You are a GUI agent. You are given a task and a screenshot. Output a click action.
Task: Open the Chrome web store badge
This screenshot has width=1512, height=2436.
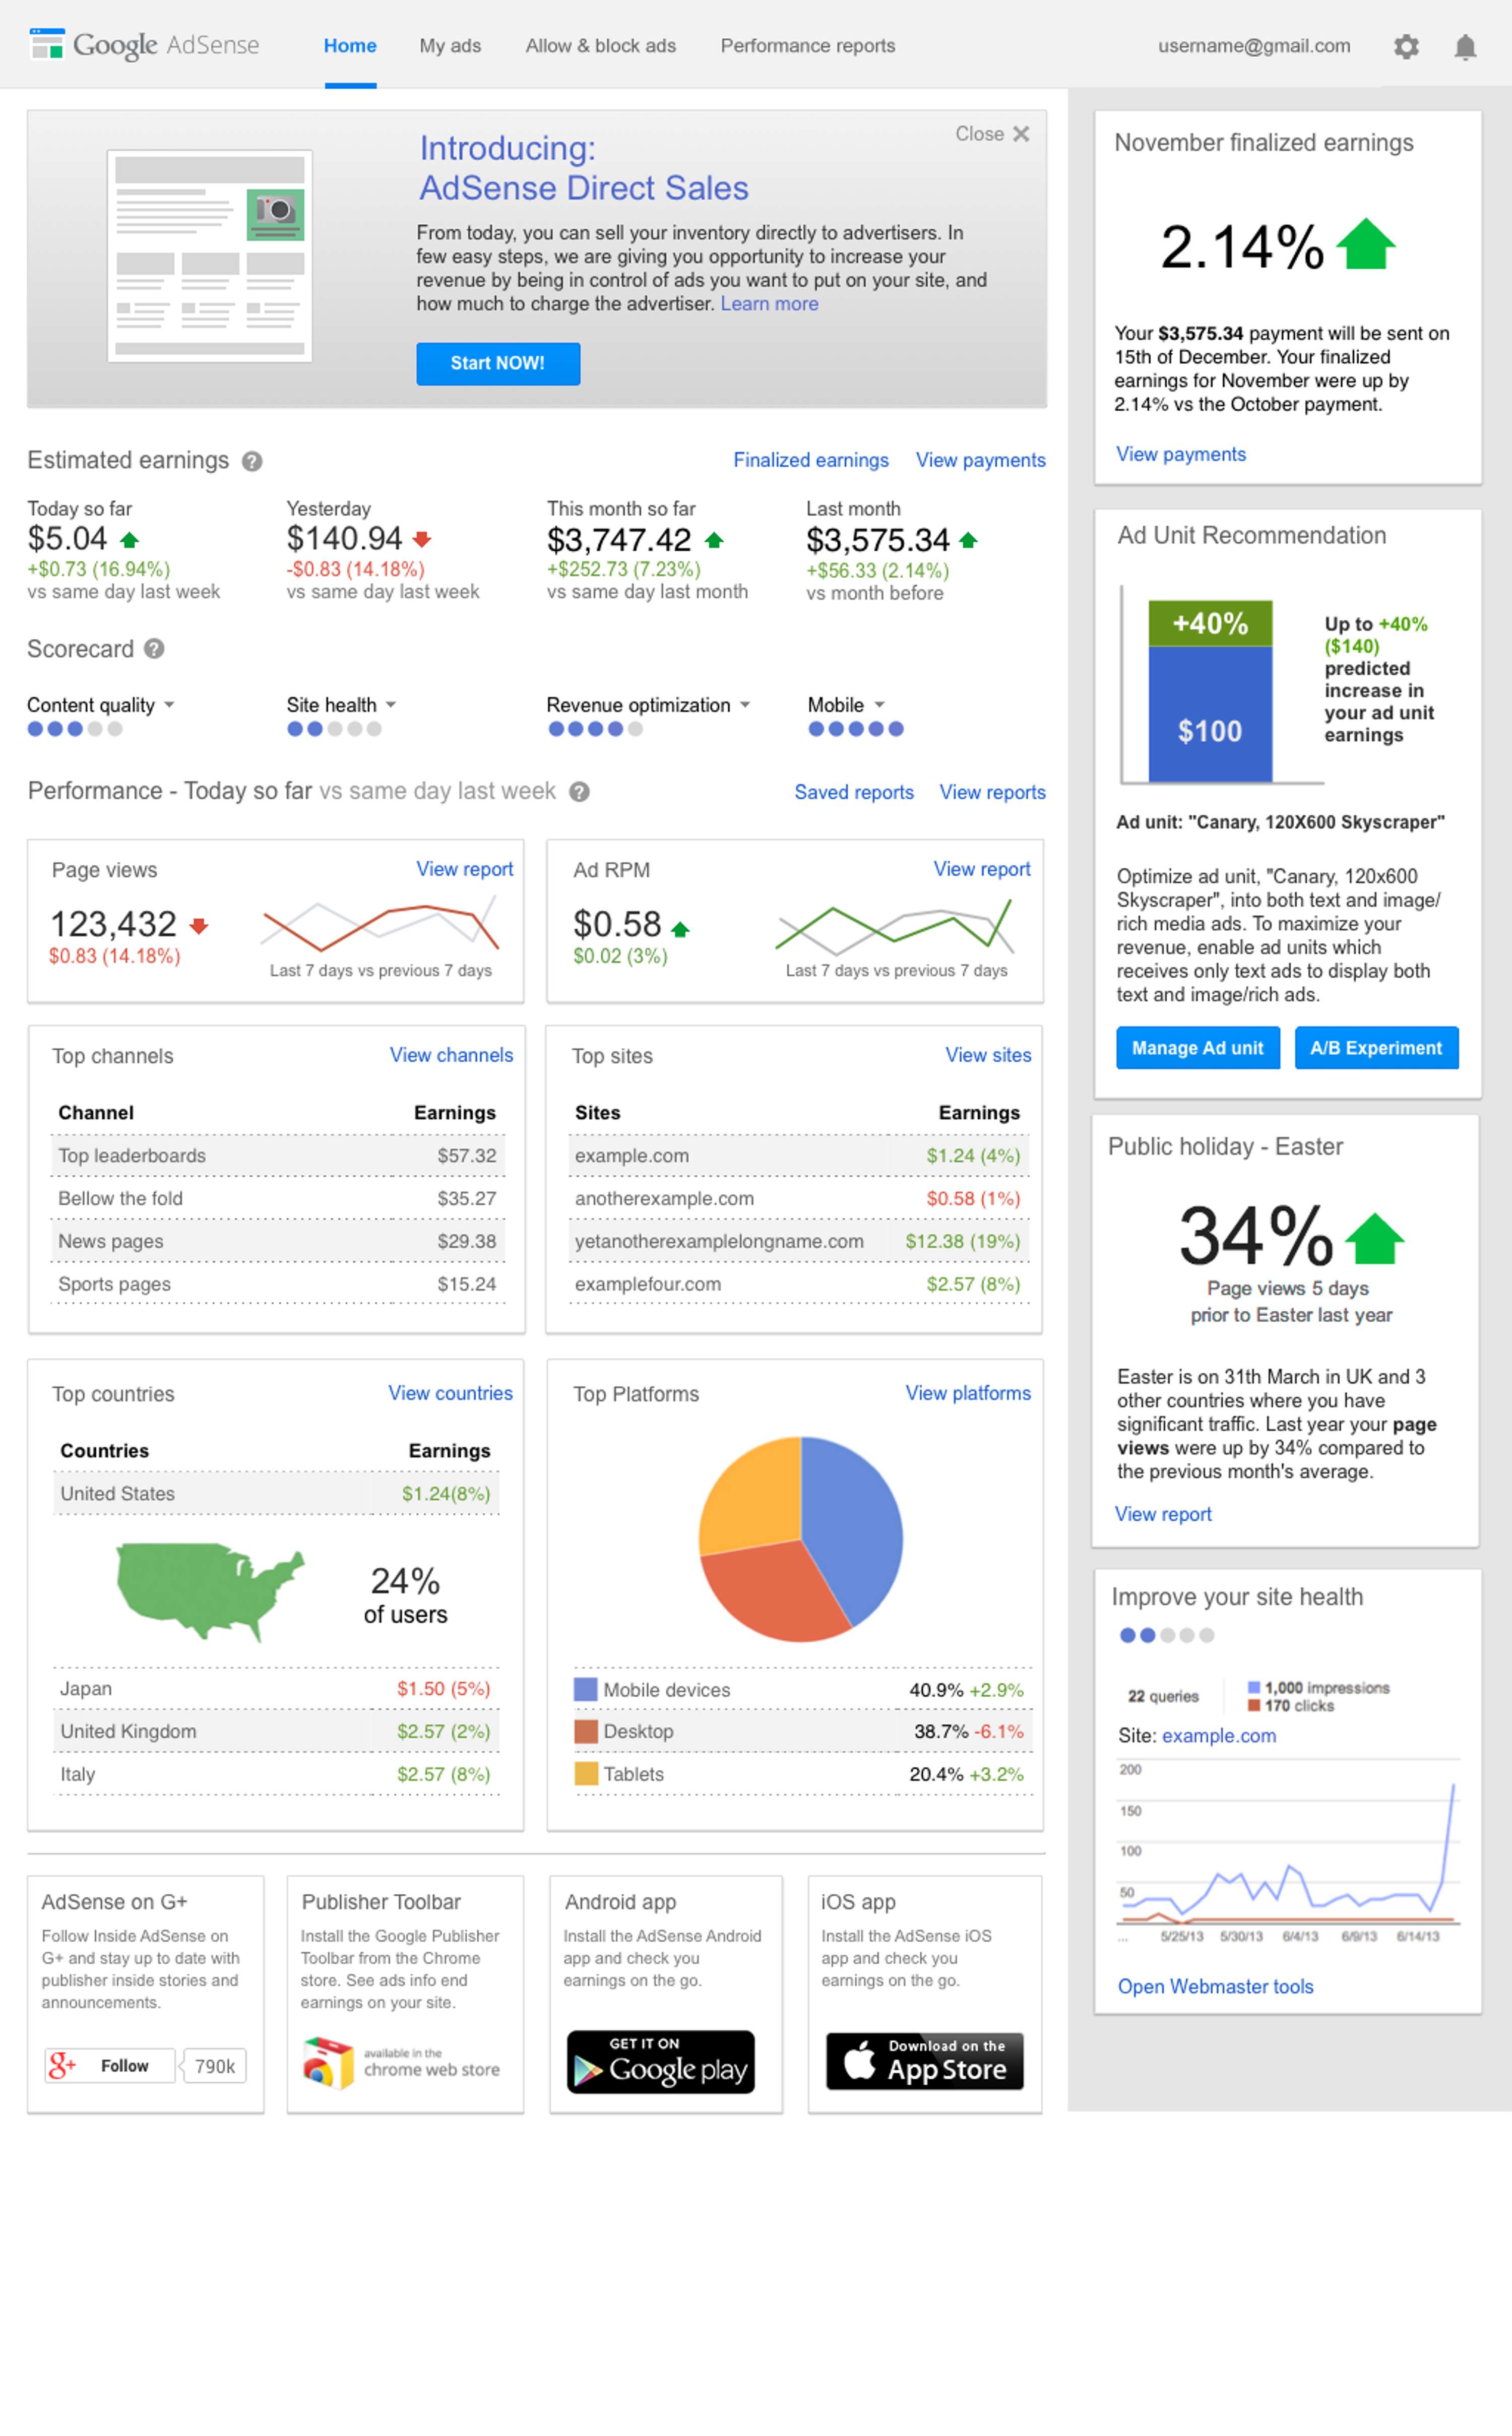click(402, 2063)
